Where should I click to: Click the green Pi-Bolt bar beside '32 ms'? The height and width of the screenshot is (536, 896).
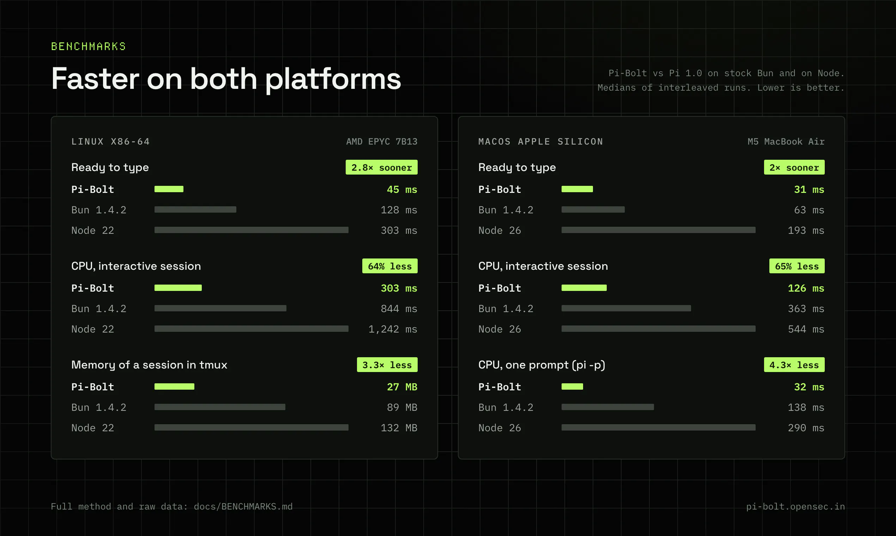click(572, 386)
